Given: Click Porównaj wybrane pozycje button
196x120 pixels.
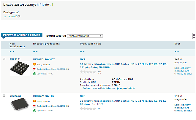Looking at the screenshot, I should 22,35.
